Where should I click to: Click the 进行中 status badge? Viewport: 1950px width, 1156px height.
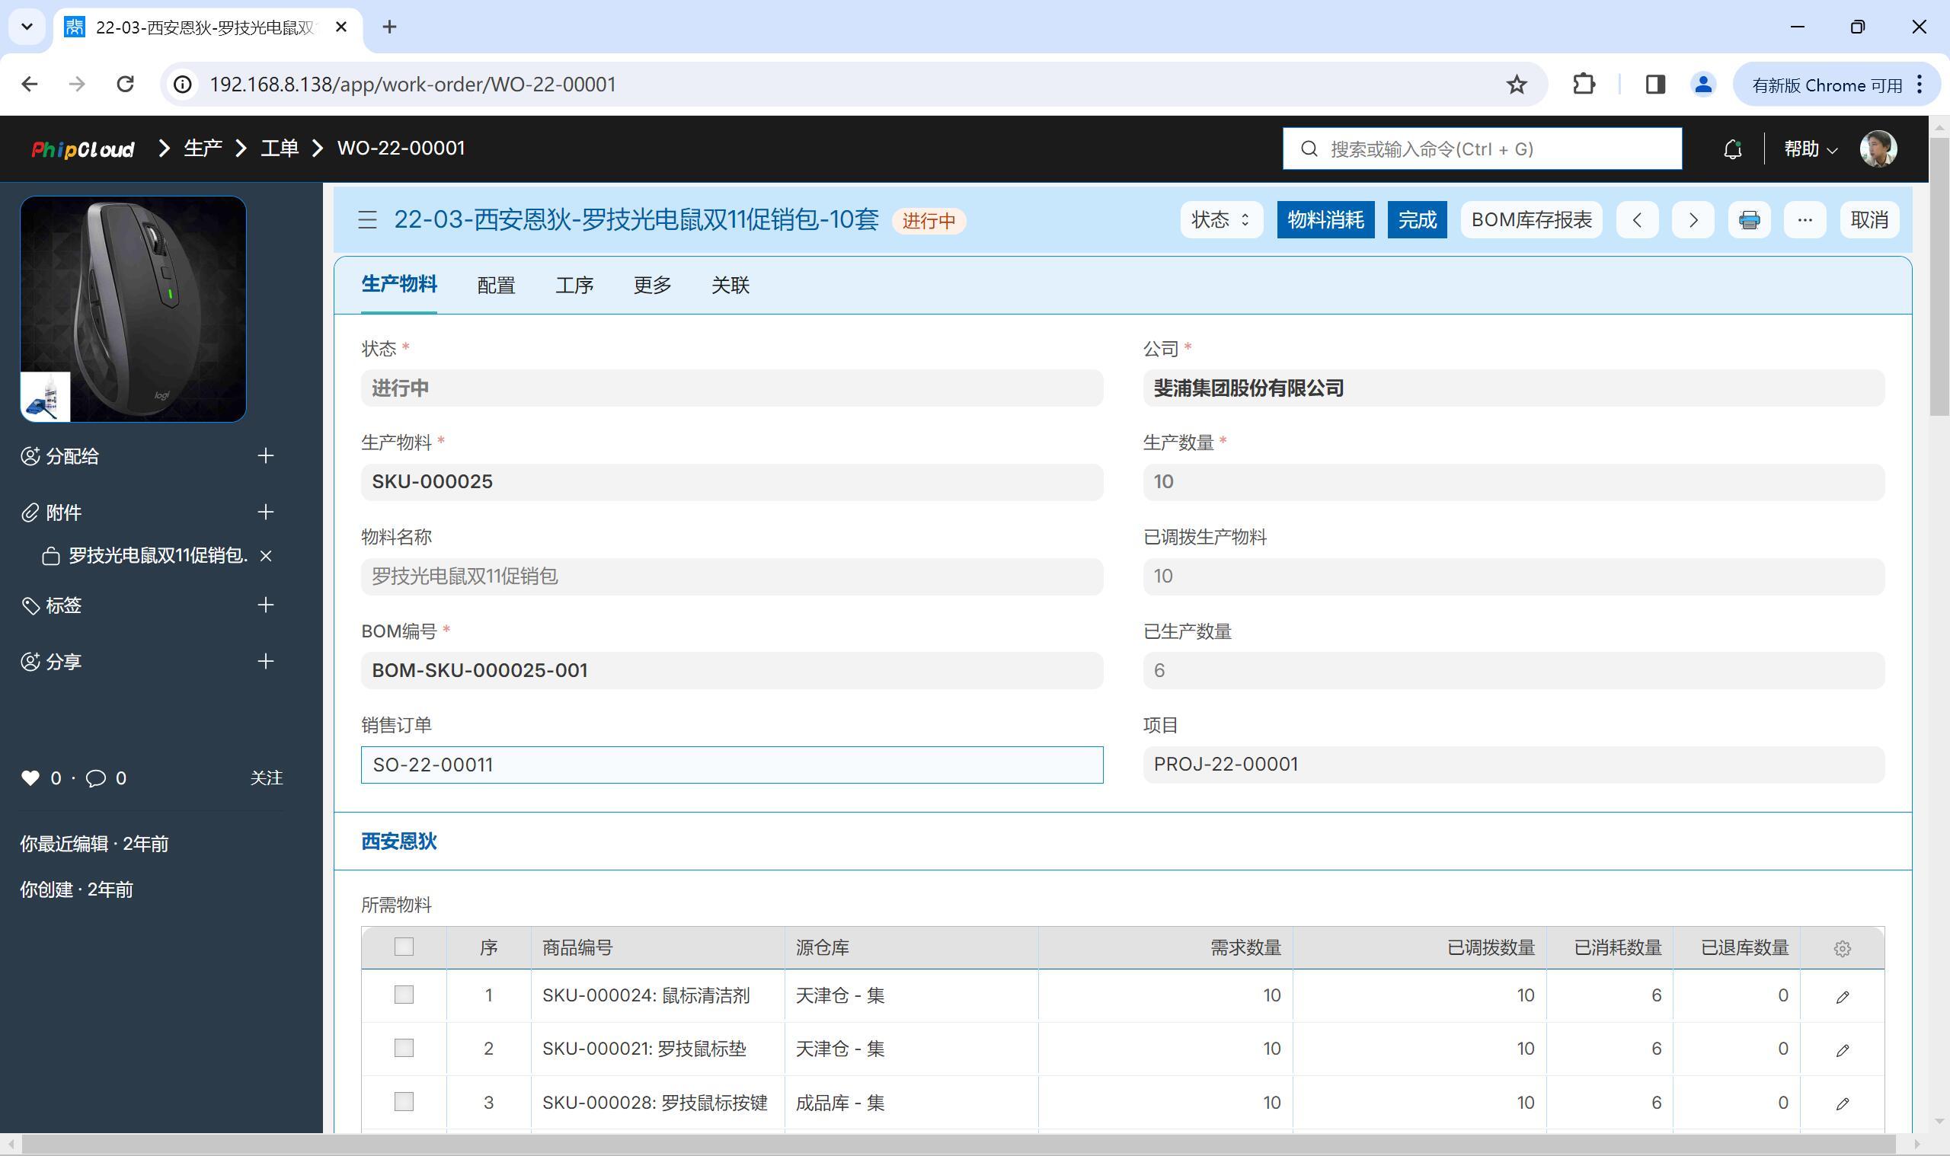(x=929, y=222)
